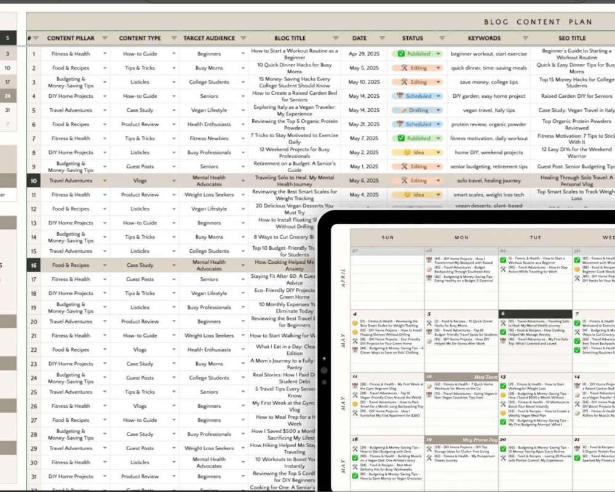The image size is (615, 492).
Task: Click keywords cell 'solo travel, healing journey'
Action: click(x=489, y=181)
